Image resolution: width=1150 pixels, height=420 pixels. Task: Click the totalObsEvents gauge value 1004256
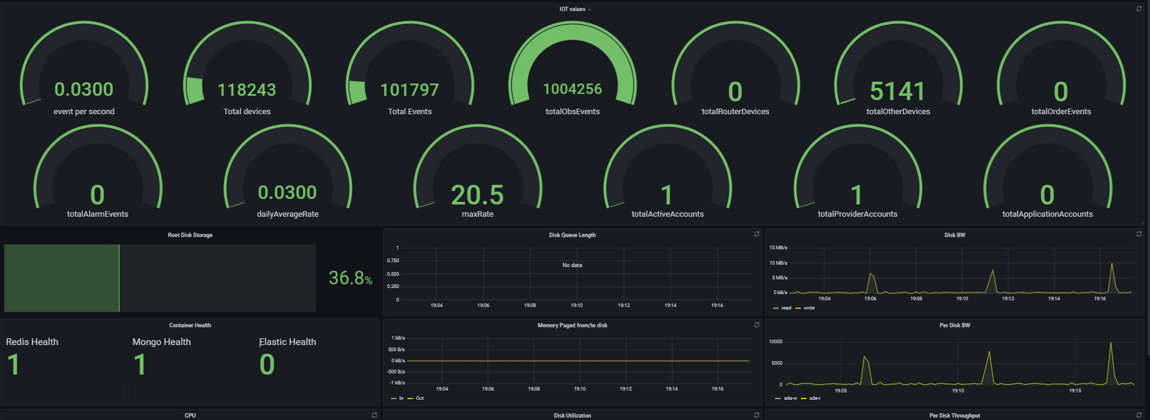coord(573,89)
